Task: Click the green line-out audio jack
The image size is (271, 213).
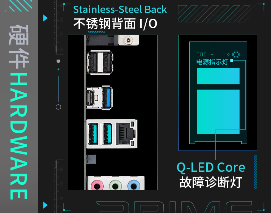Action: pyautogui.click(x=115, y=185)
